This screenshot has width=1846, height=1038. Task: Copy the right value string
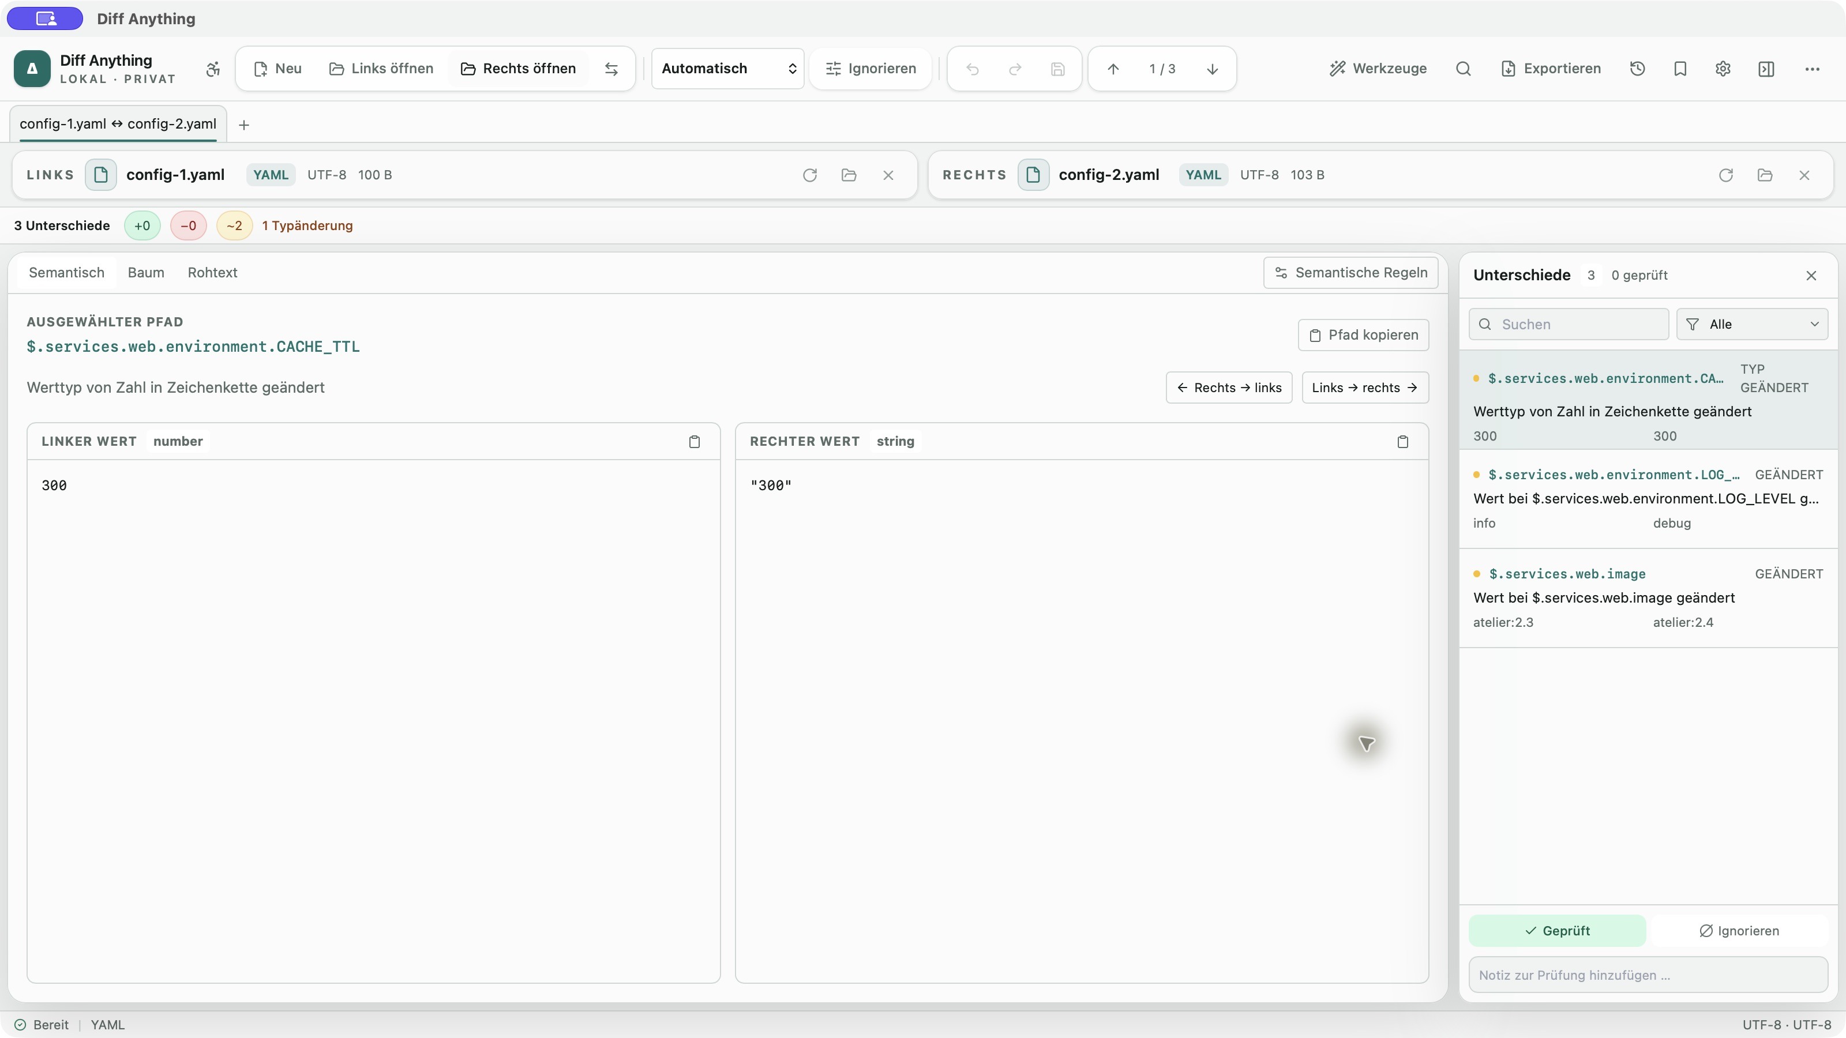click(1402, 441)
